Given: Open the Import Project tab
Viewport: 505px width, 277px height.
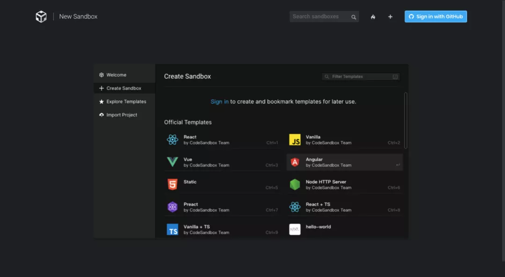Looking at the screenshot, I should coord(122,115).
